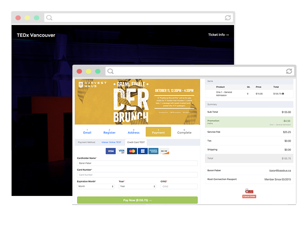The height and width of the screenshot is (231, 308).
Task: Click the Cancel Order button
Action: pos(249,196)
